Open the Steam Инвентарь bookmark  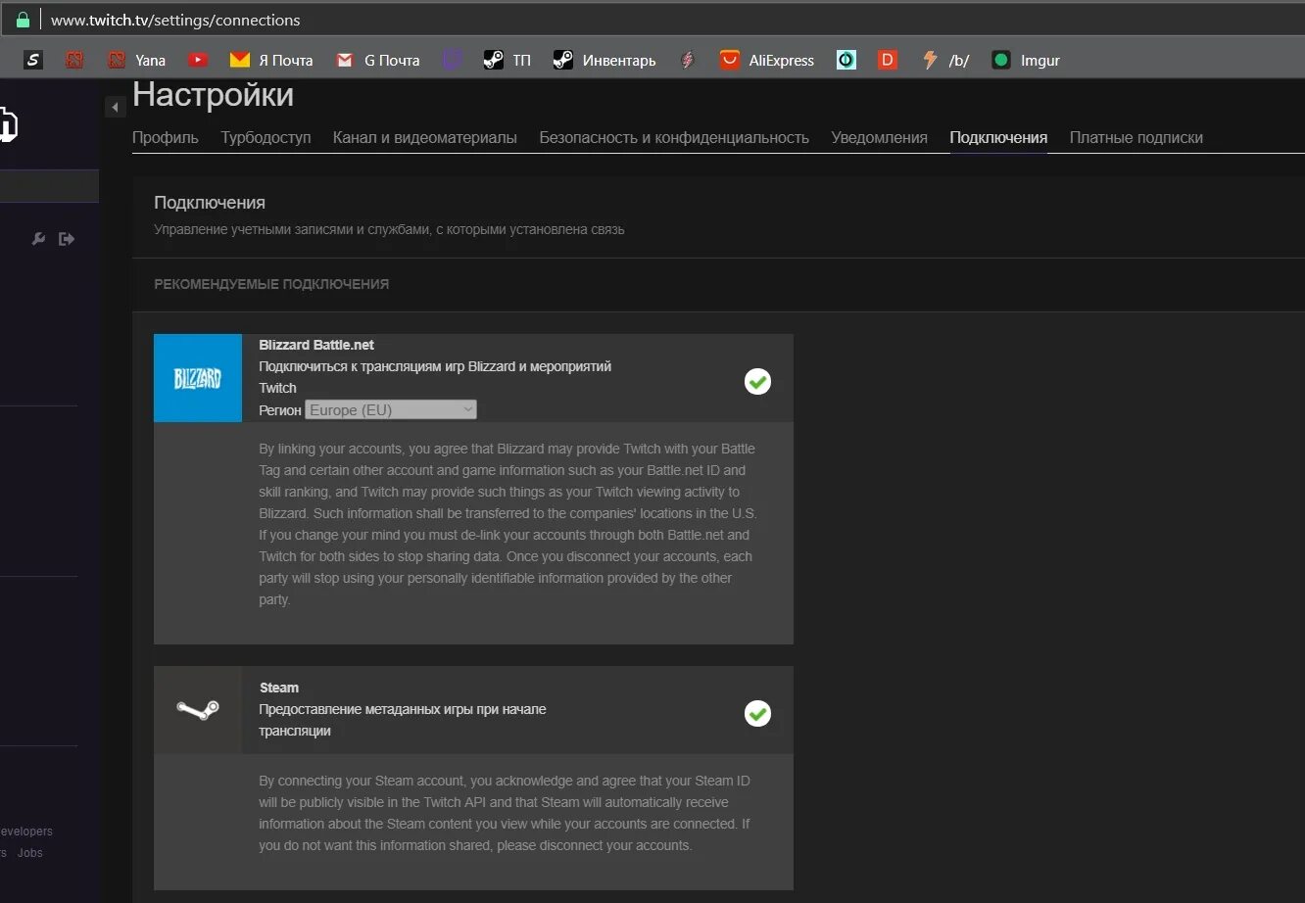[x=604, y=60]
